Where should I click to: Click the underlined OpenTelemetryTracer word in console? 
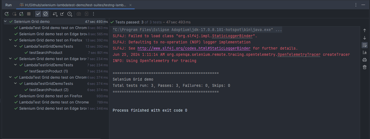[x=299, y=54]
